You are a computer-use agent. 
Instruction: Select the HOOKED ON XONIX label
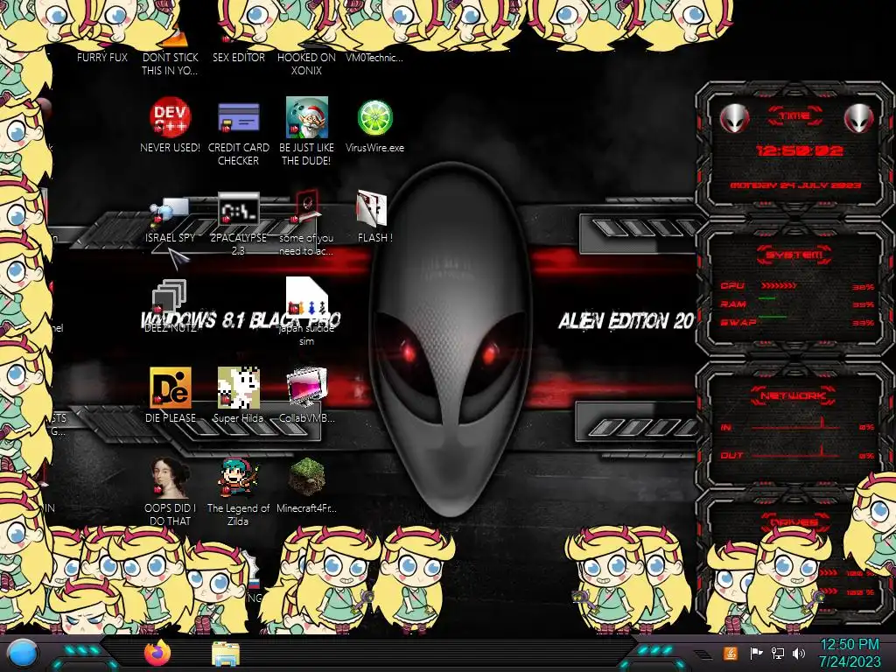pyautogui.click(x=307, y=64)
